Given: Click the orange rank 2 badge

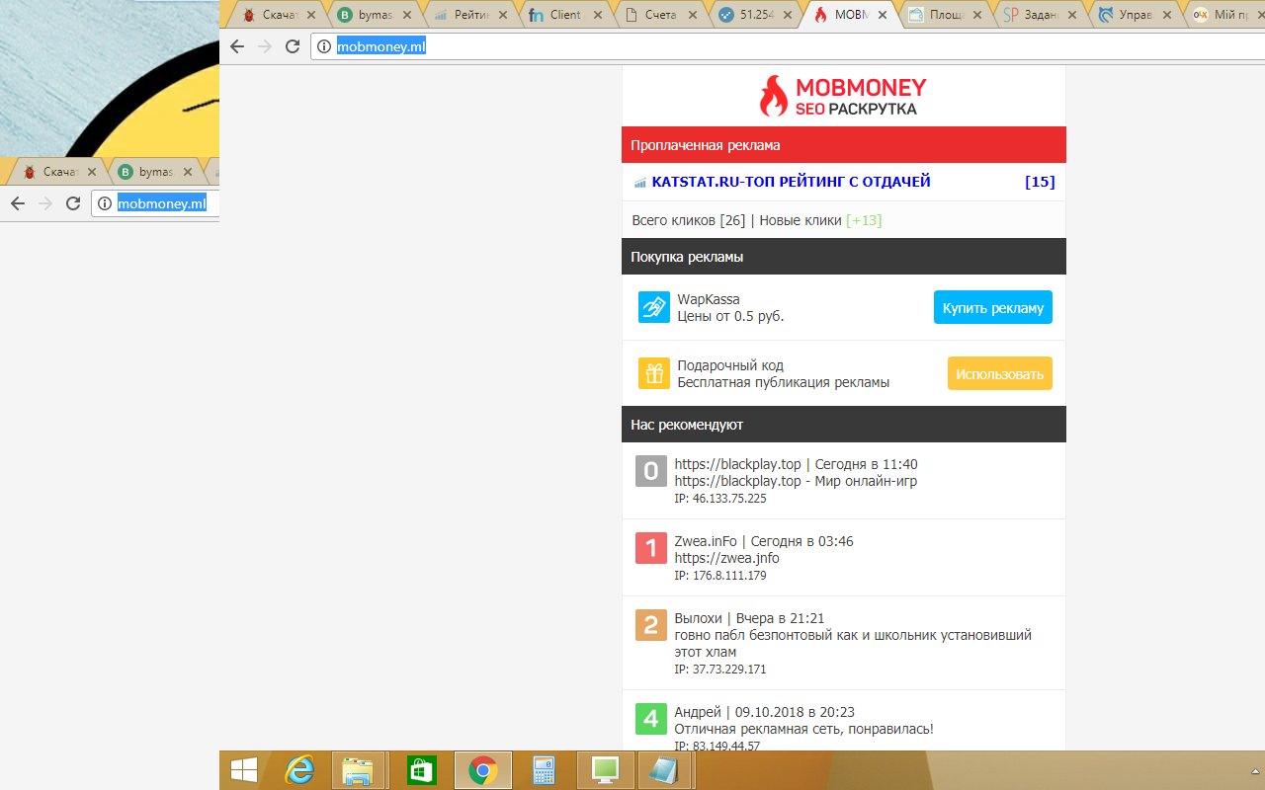Looking at the screenshot, I should tap(651, 625).
